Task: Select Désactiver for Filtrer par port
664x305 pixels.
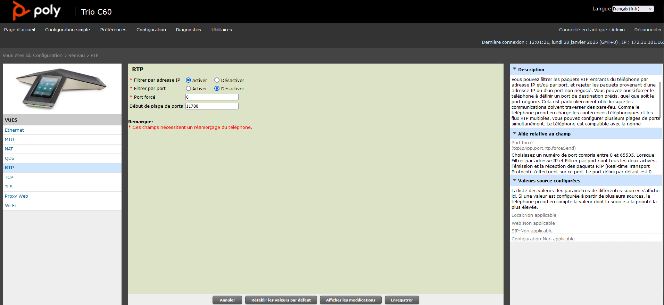Action: click(x=217, y=89)
